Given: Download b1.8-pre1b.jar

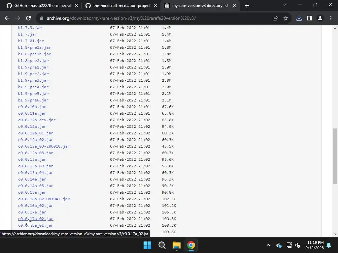Looking at the screenshot, I should click(34, 54).
